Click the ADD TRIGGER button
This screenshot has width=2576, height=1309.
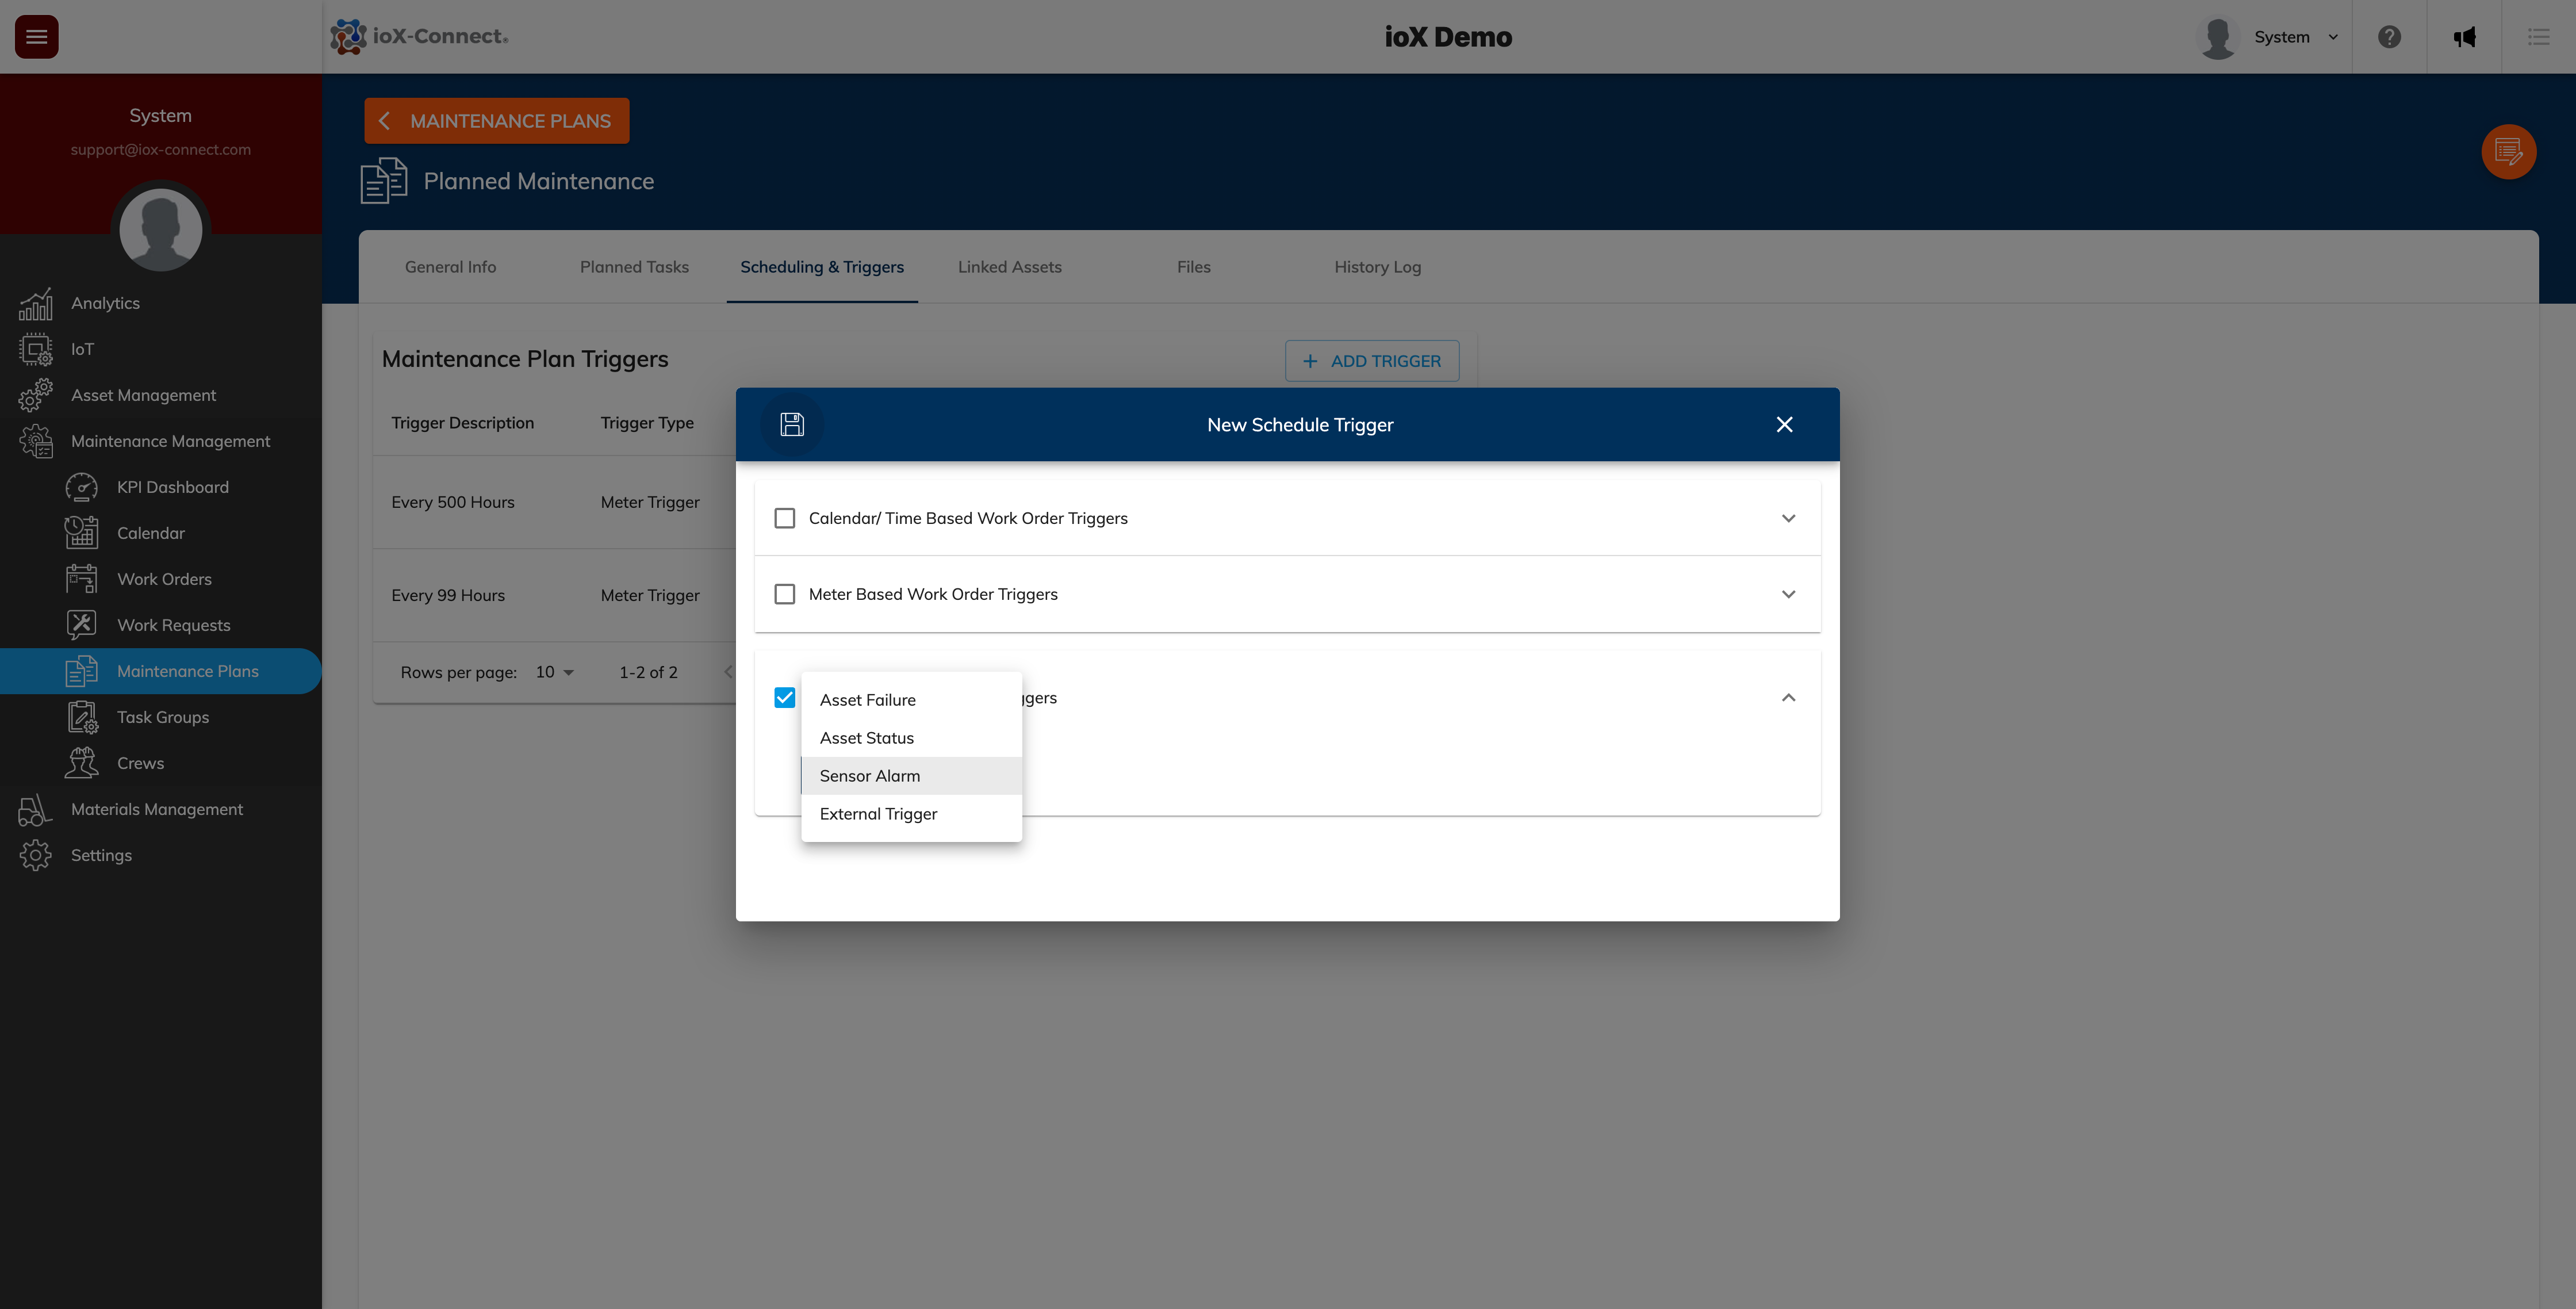pyautogui.click(x=1372, y=360)
